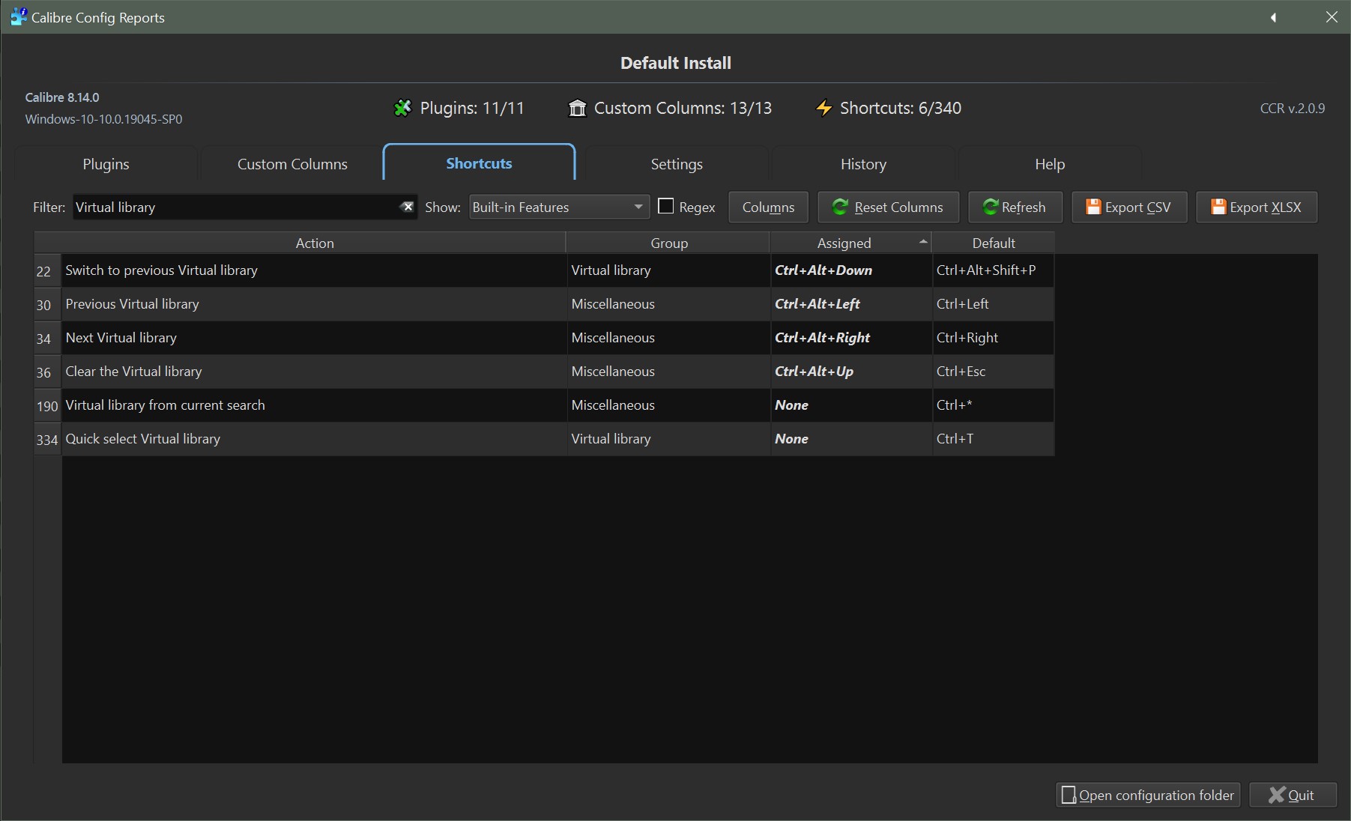Switch to the Plugins tab
This screenshot has height=821, width=1351.
click(106, 163)
